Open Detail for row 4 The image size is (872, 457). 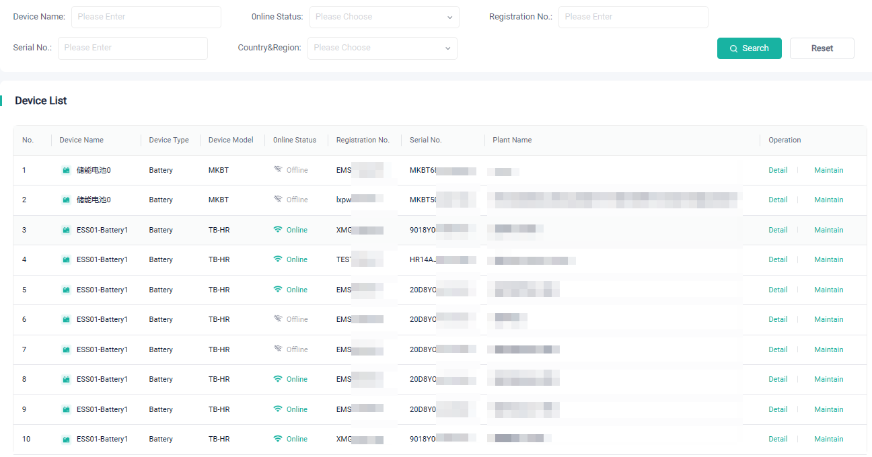pos(778,259)
